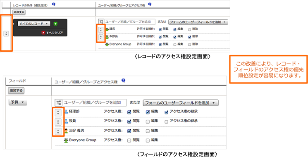The height and width of the screenshot is (157, 308).
Task: Click Everyone Group text in record settings
Action: [120, 44]
